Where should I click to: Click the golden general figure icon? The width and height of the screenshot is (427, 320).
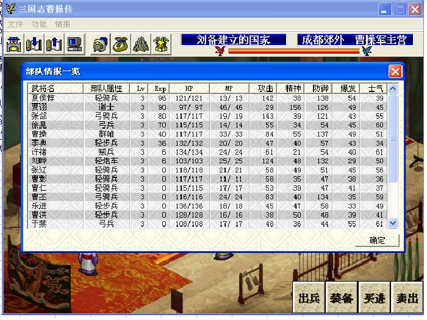[x=161, y=44]
